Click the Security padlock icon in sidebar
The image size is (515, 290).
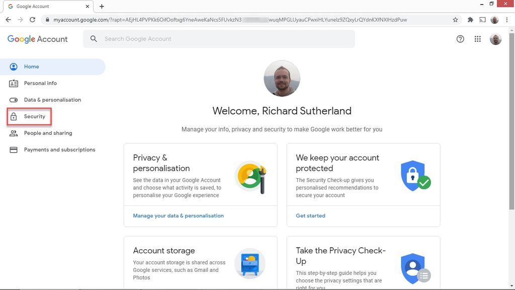point(13,116)
